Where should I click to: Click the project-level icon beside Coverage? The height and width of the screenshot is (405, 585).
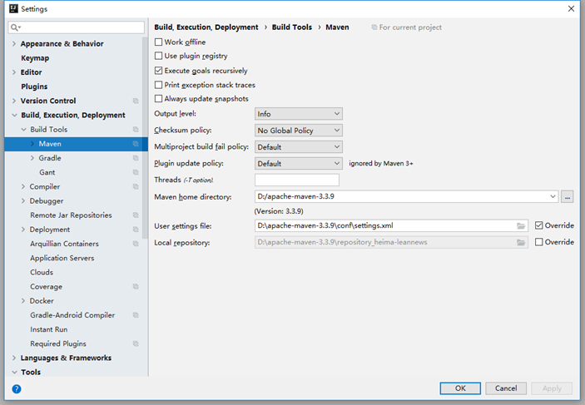coord(136,287)
